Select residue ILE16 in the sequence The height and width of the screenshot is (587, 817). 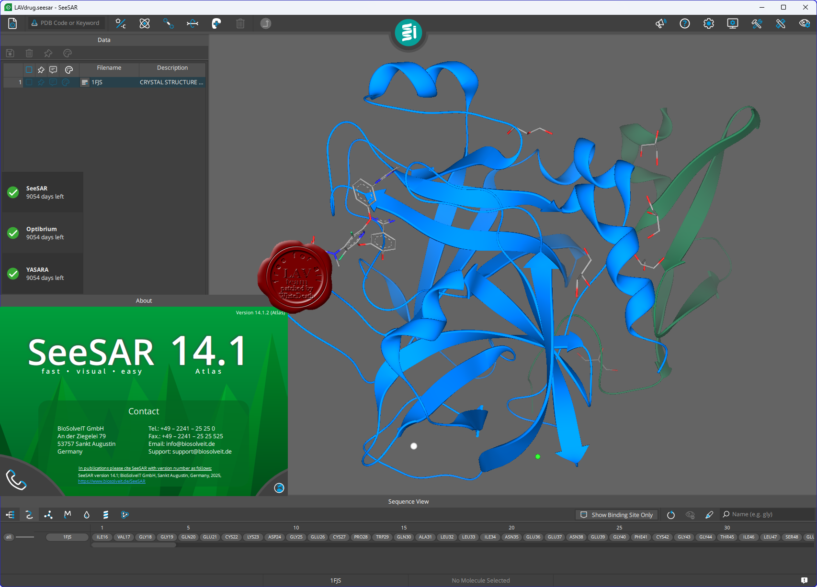(102, 537)
